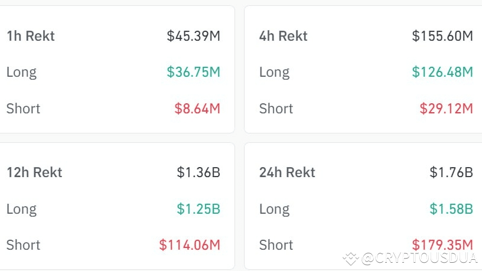Click the 4h Long $126.48M amount
Image resolution: width=482 pixels, height=271 pixels.
point(442,72)
